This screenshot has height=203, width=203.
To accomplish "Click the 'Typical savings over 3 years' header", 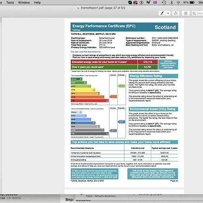I will [165, 148].
